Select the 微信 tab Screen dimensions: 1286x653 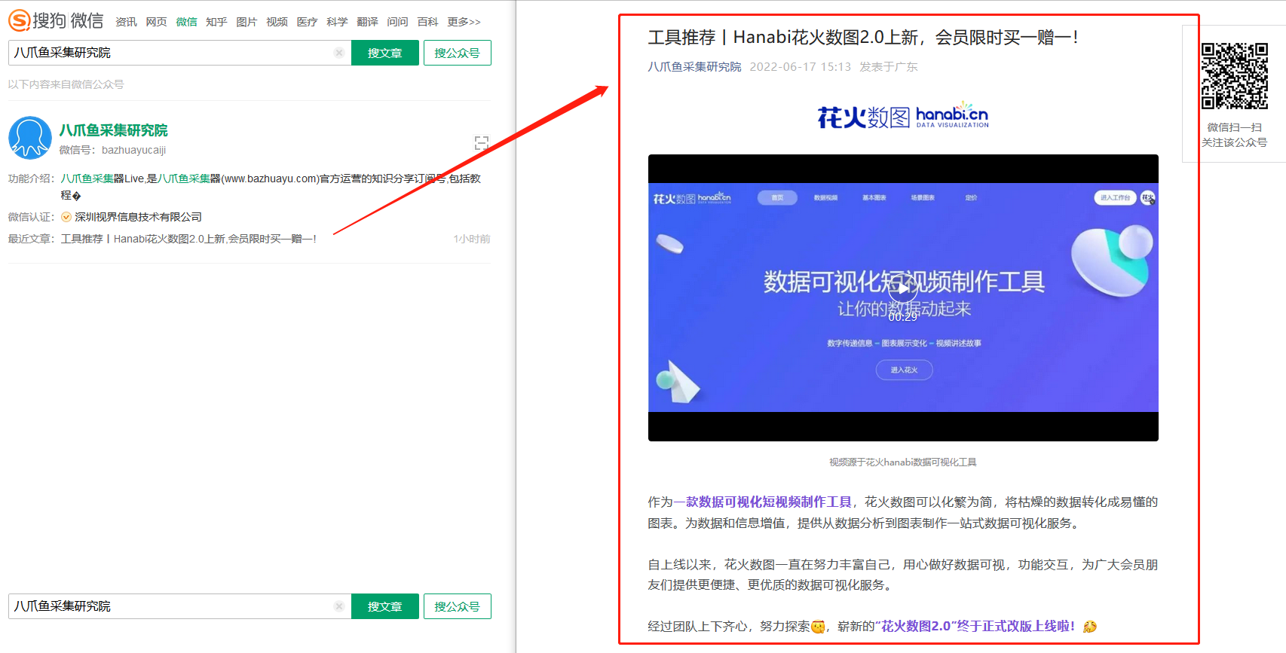pyautogui.click(x=186, y=22)
